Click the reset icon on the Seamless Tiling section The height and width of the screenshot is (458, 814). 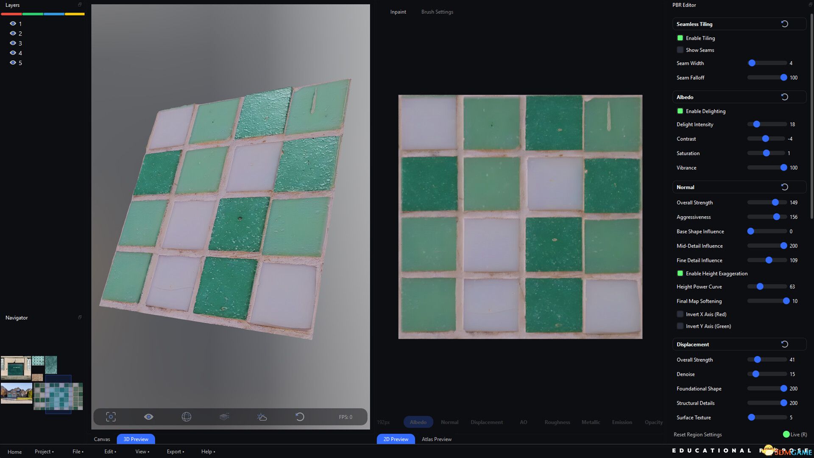785,24
